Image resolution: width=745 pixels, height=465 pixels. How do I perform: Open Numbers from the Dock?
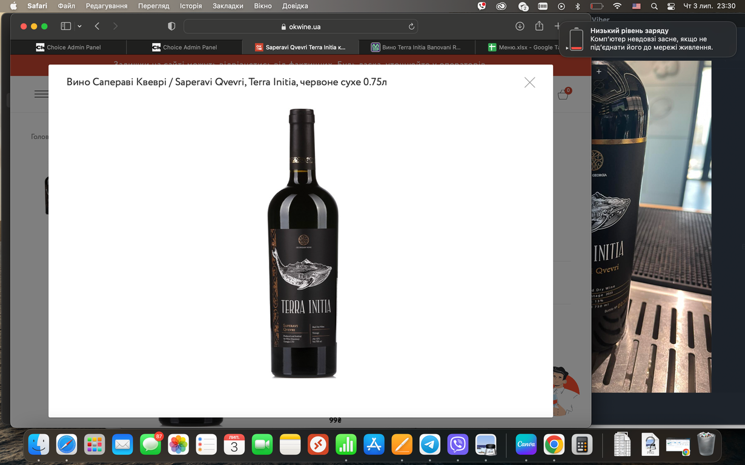[346, 444]
